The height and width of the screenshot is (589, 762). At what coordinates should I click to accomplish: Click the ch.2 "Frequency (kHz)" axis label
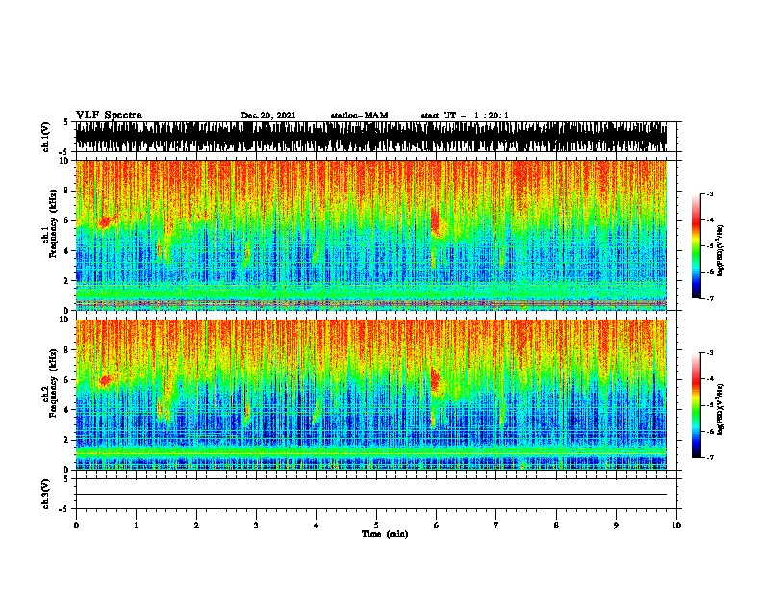pyautogui.click(x=53, y=383)
